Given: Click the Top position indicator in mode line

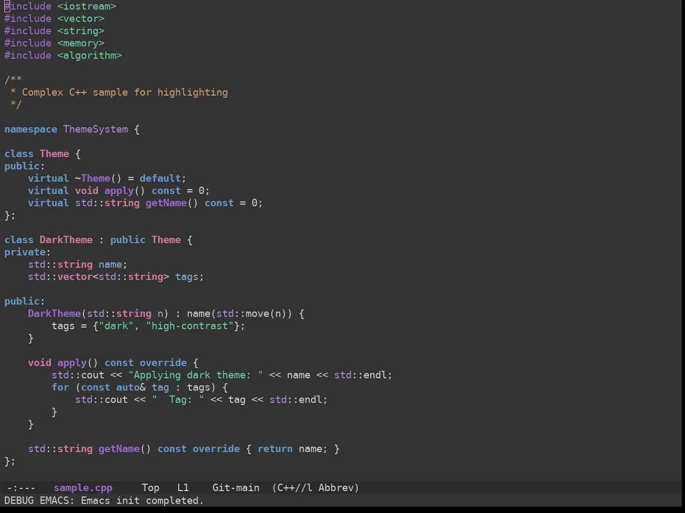Looking at the screenshot, I should [150, 488].
